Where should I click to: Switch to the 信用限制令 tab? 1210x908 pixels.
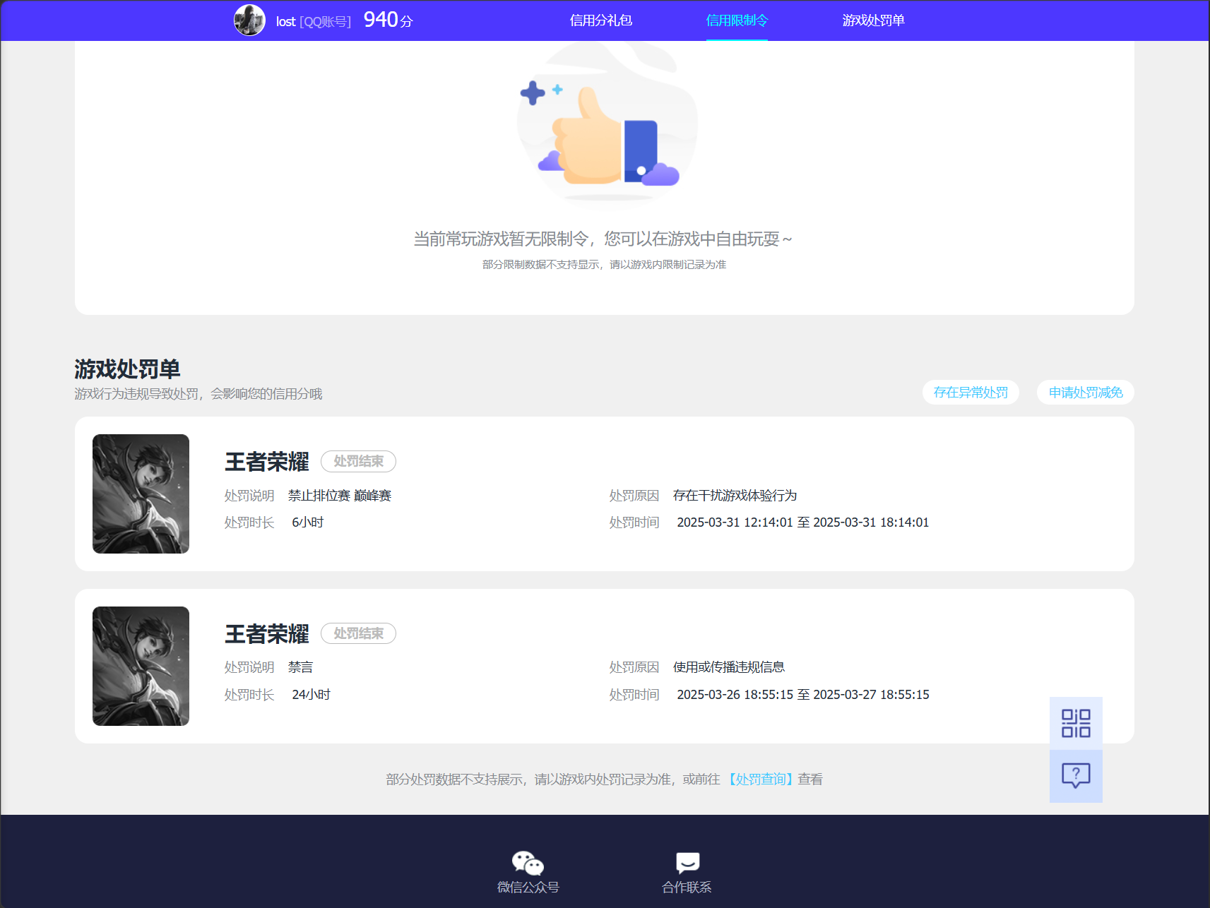point(737,20)
